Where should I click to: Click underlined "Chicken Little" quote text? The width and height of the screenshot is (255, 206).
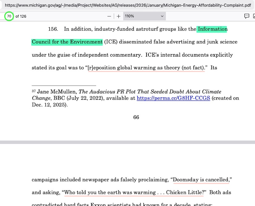[x=185, y=192]
